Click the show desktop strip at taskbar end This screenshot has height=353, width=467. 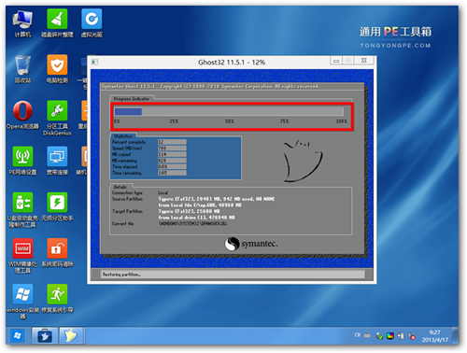click(x=456, y=336)
